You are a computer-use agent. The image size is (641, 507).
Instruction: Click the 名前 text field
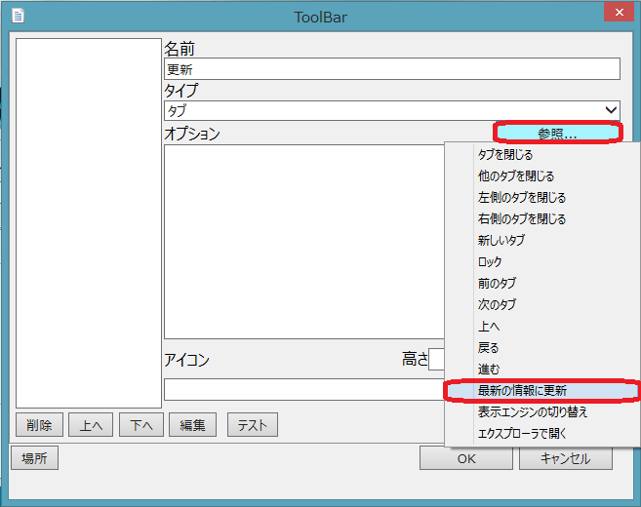[391, 68]
